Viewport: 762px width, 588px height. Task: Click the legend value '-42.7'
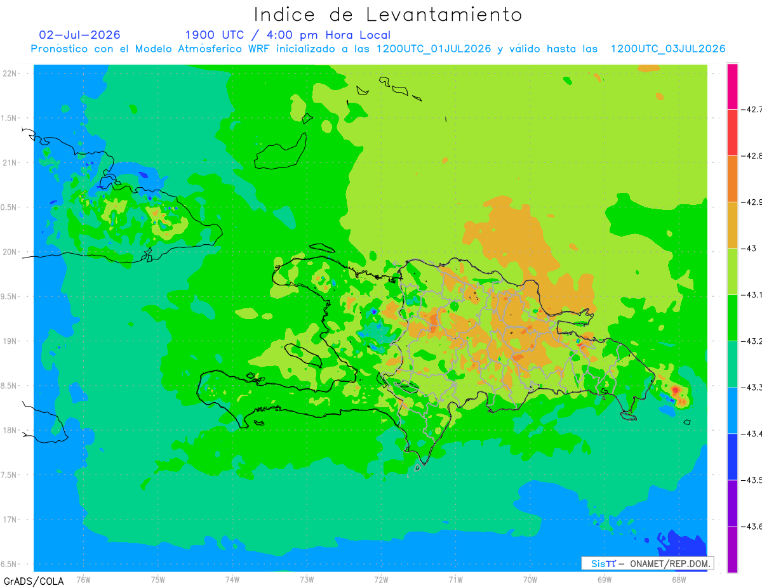[752, 110]
